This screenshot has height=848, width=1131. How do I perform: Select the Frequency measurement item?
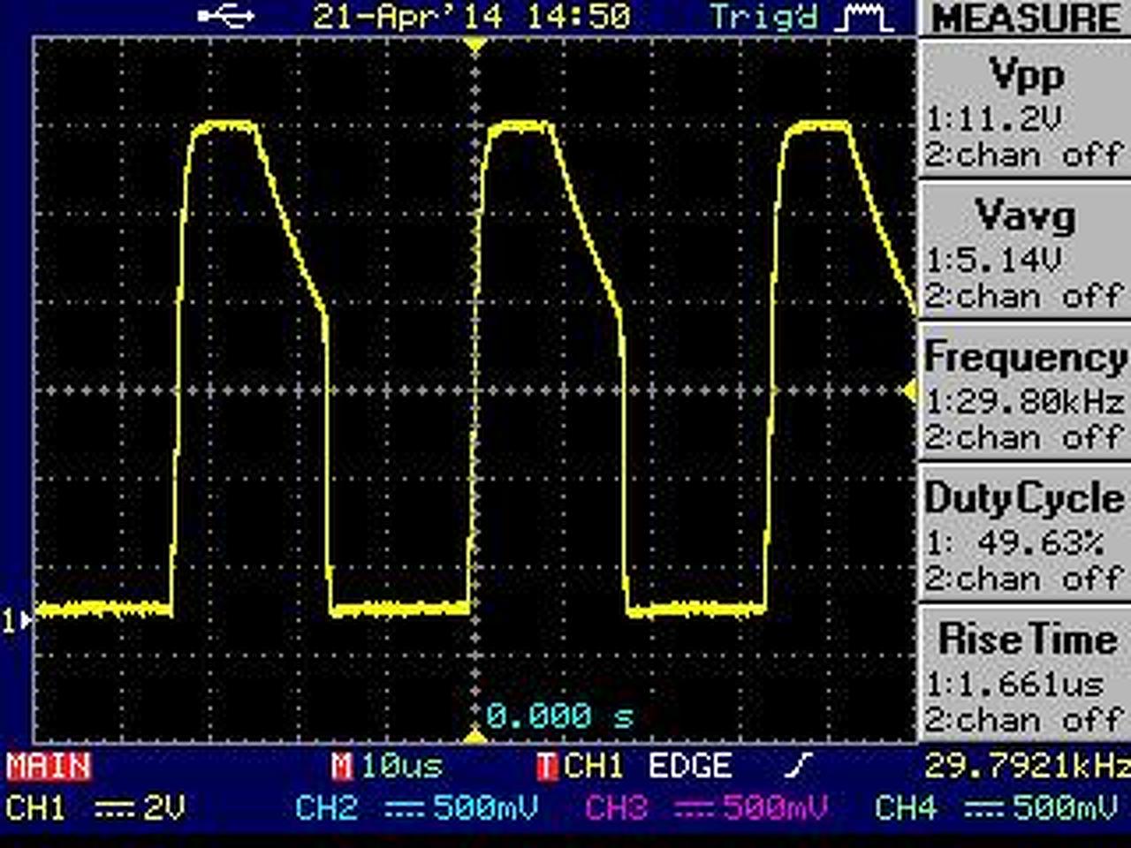coord(1027,393)
